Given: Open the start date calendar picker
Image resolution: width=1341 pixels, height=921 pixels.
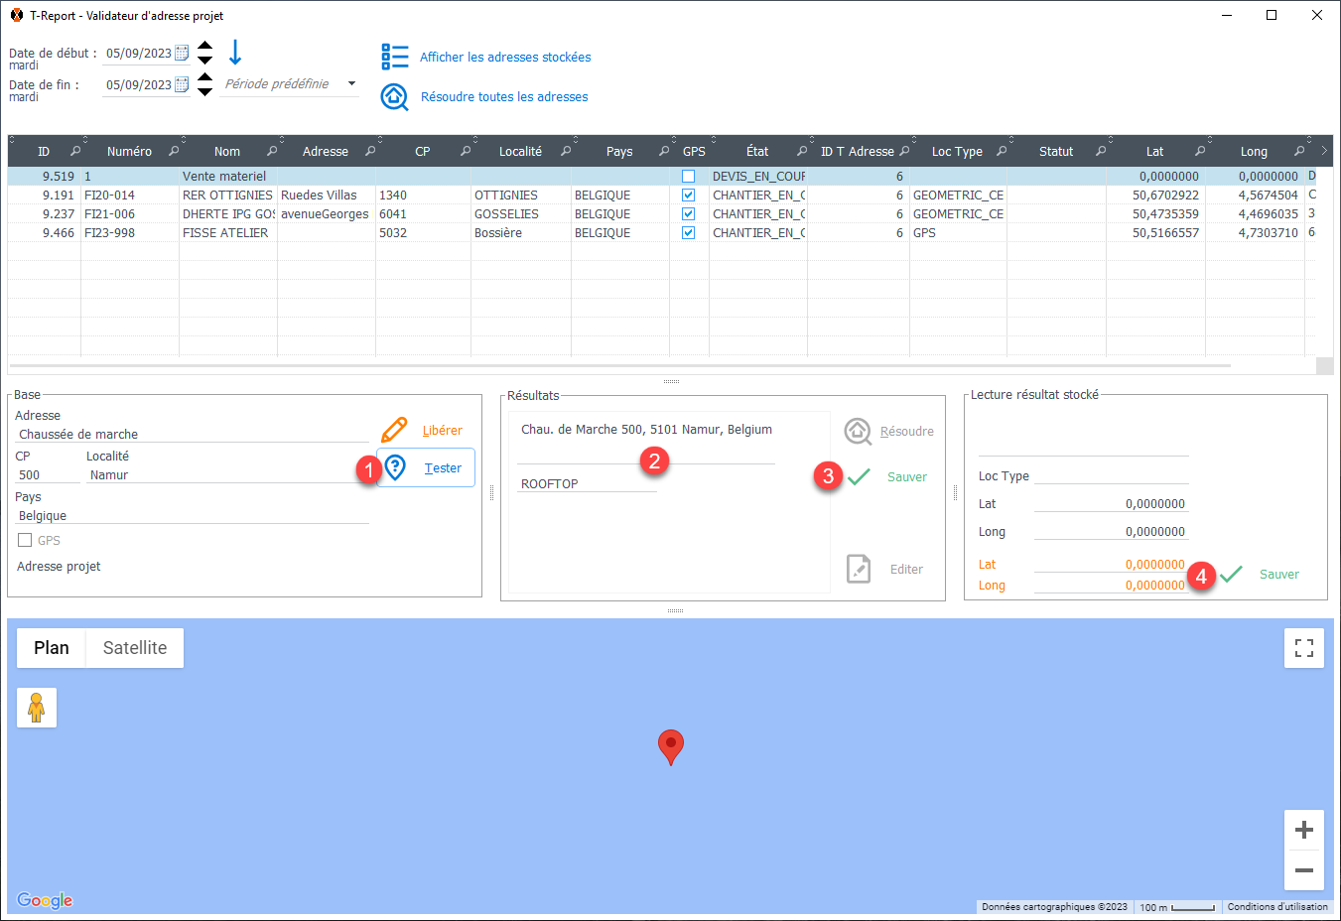Looking at the screenshot, I should tap(182, 54).
